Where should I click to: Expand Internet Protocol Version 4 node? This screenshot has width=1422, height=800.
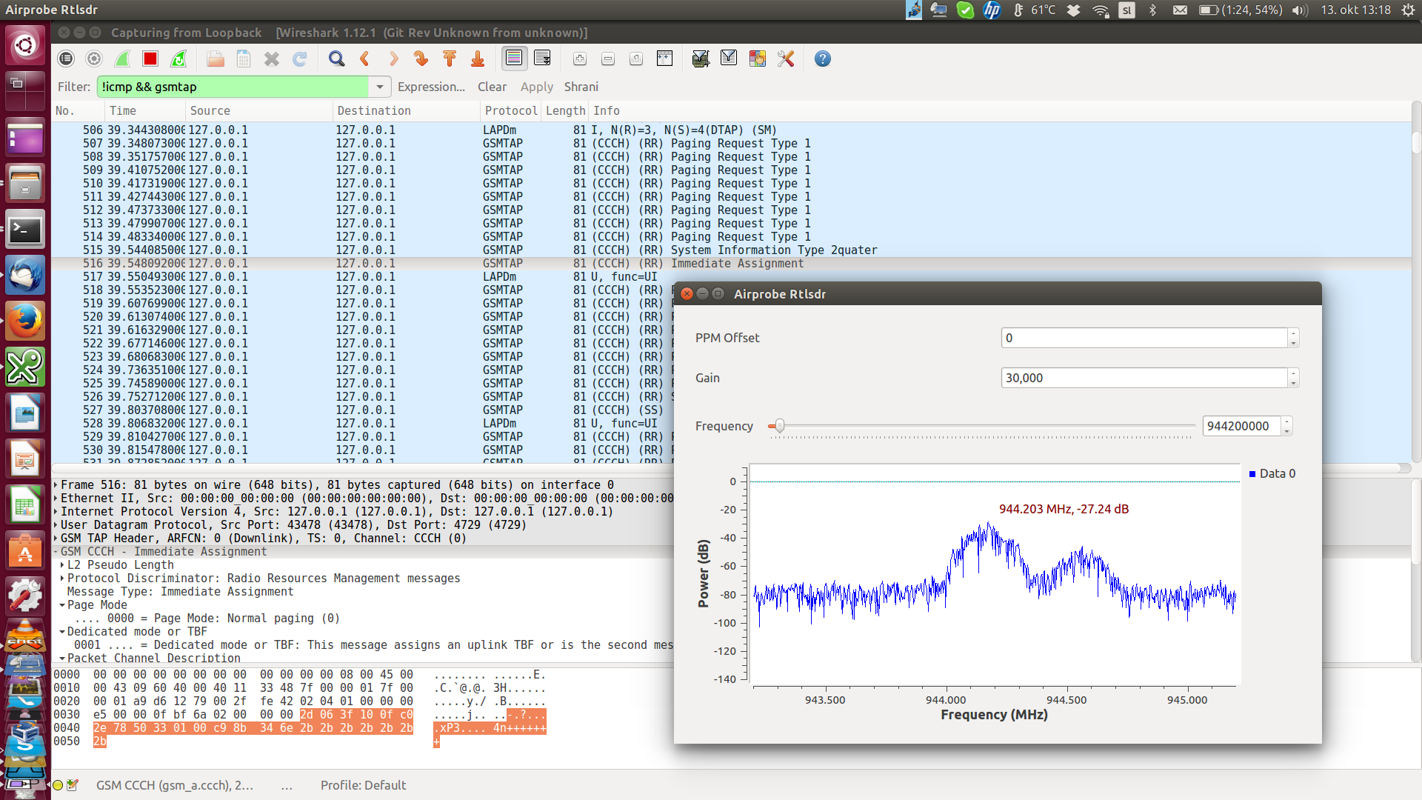(x=56, y=512)
